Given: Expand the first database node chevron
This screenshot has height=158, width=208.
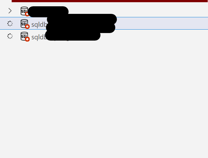Looking at the screenshot, I should (10, 11).
